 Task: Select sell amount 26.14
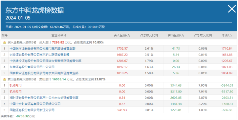click(x=176, y=67)
